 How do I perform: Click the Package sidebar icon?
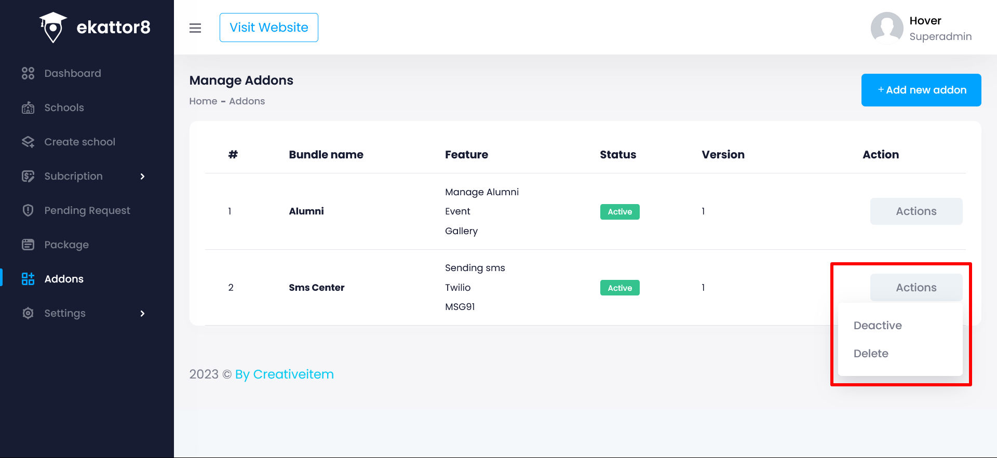coord(28,245)
